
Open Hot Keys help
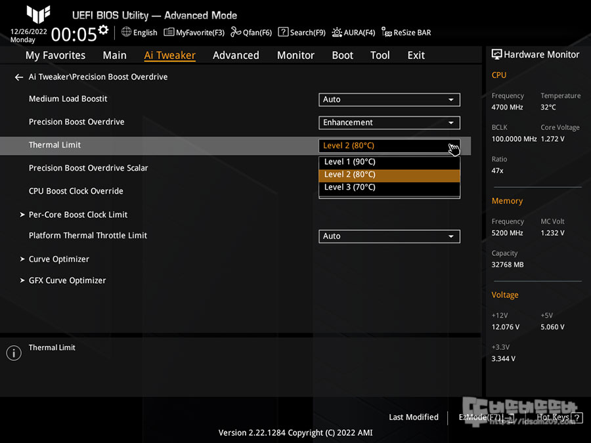click(559, 417)
